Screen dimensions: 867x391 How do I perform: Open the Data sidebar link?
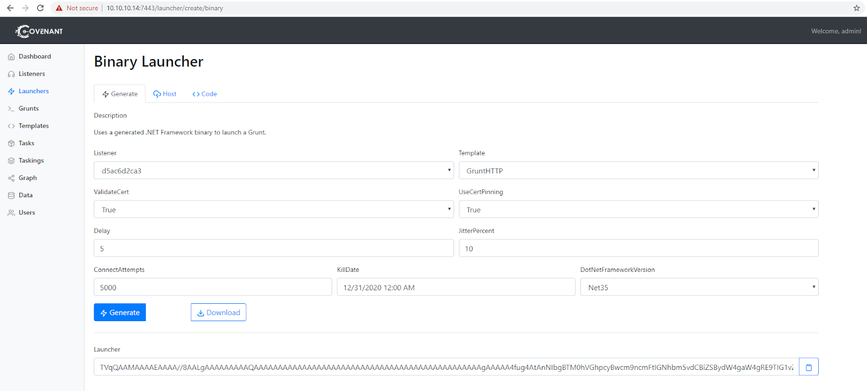tap(25, 195)
